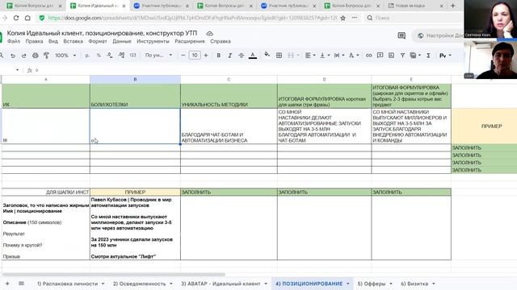The image size is (517, 290).
Task: Reload the page in browser
Action: pyautogui.click(x=16, y=18)
